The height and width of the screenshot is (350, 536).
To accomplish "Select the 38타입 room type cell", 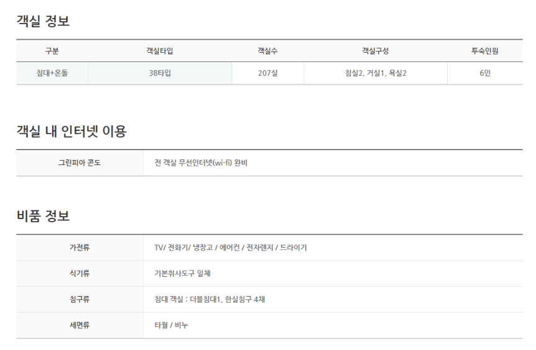I will point(159,73).
